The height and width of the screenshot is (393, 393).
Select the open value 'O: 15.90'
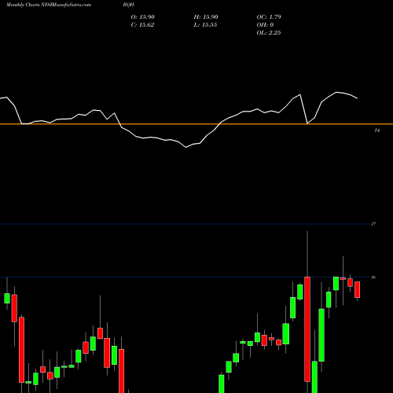click(x=143, y=17)
